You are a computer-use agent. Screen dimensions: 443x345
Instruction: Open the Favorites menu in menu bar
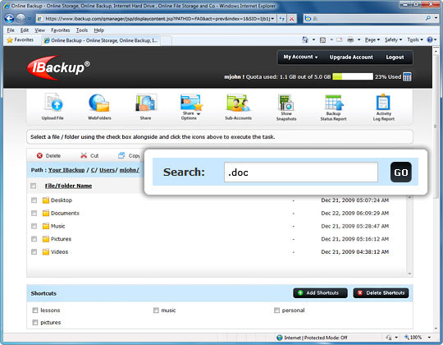click(x=60, y=30)
